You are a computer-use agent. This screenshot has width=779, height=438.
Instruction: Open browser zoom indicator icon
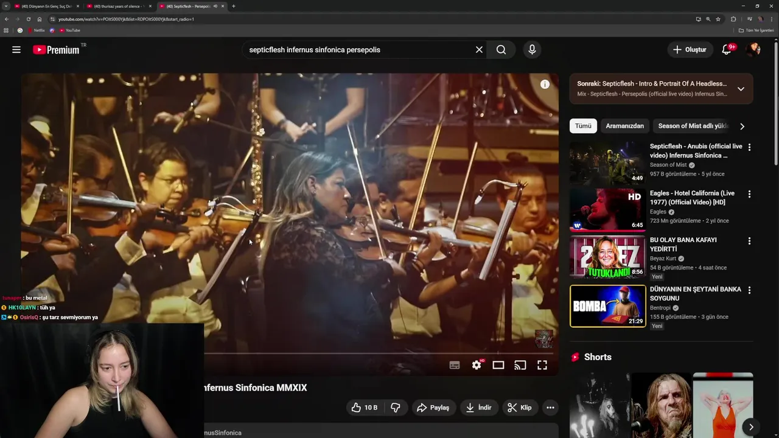tap(708, 19)
